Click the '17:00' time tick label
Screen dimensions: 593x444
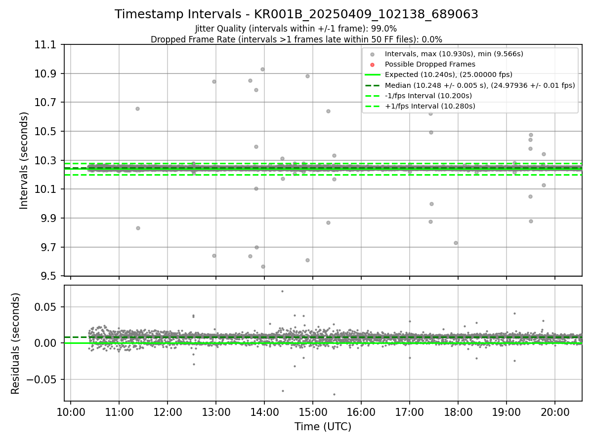click(410, 412)
